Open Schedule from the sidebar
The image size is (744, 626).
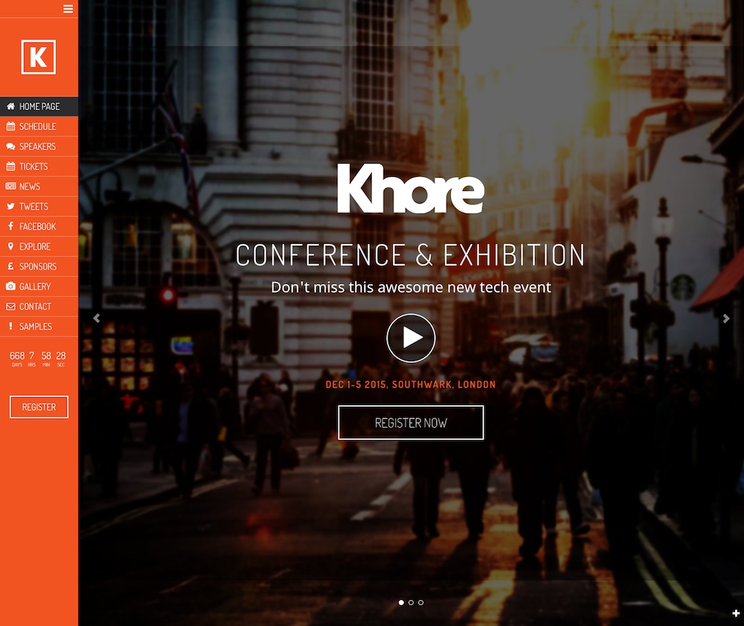[39, 126]
